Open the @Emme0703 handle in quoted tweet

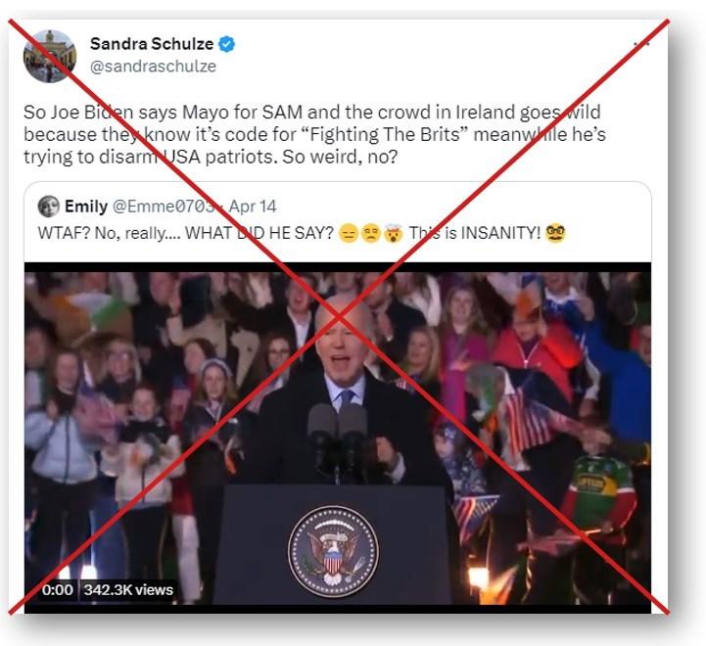tap(165, 207)
